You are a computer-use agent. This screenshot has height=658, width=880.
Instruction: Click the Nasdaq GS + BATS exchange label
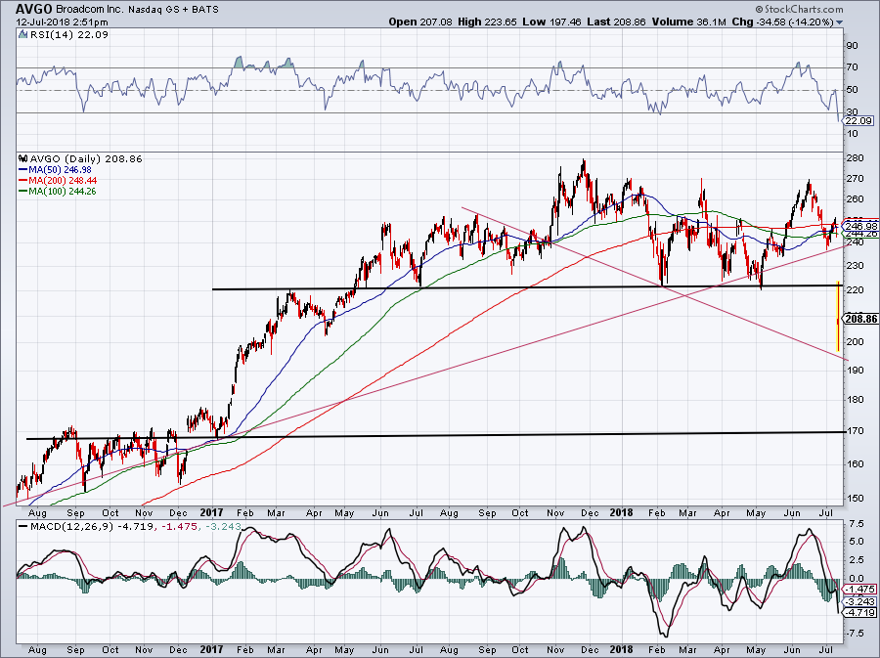pyautogui.click(x=173, y=10)
